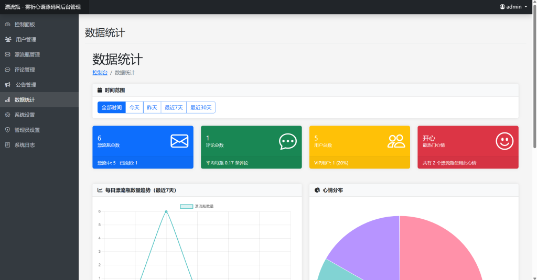Screen dimensions: 537x280
Task: Click the shield icon beside 管理员设置
Action: (7, 130)
